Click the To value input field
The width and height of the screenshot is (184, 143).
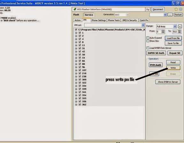coord(175,32)
